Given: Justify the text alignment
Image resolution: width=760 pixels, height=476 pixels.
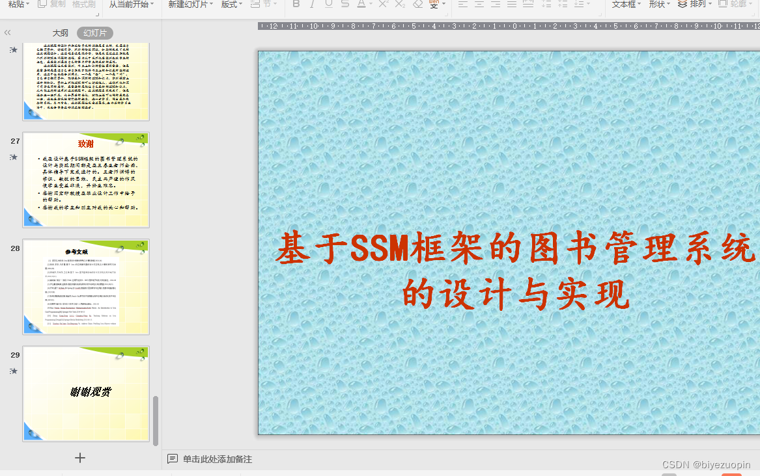Looking at the screenshot, I should (x=512, y=4).
